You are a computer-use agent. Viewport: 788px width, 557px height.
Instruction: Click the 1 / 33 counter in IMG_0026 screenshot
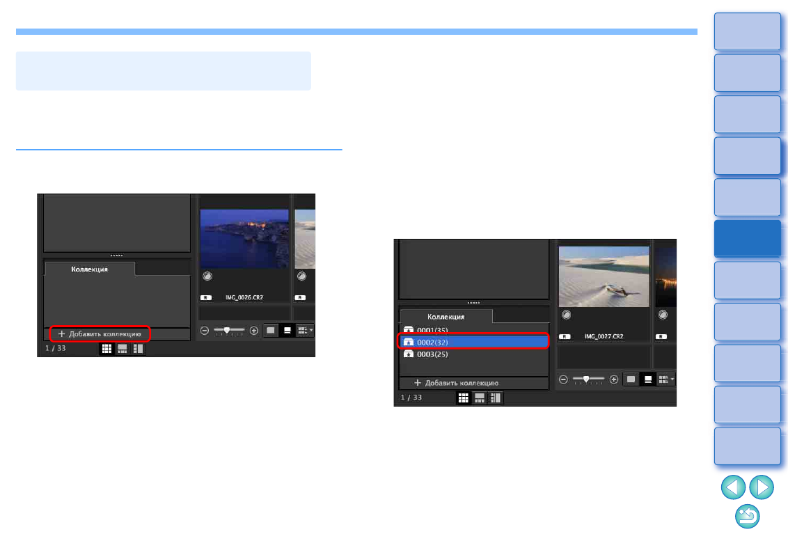point(55,348)
